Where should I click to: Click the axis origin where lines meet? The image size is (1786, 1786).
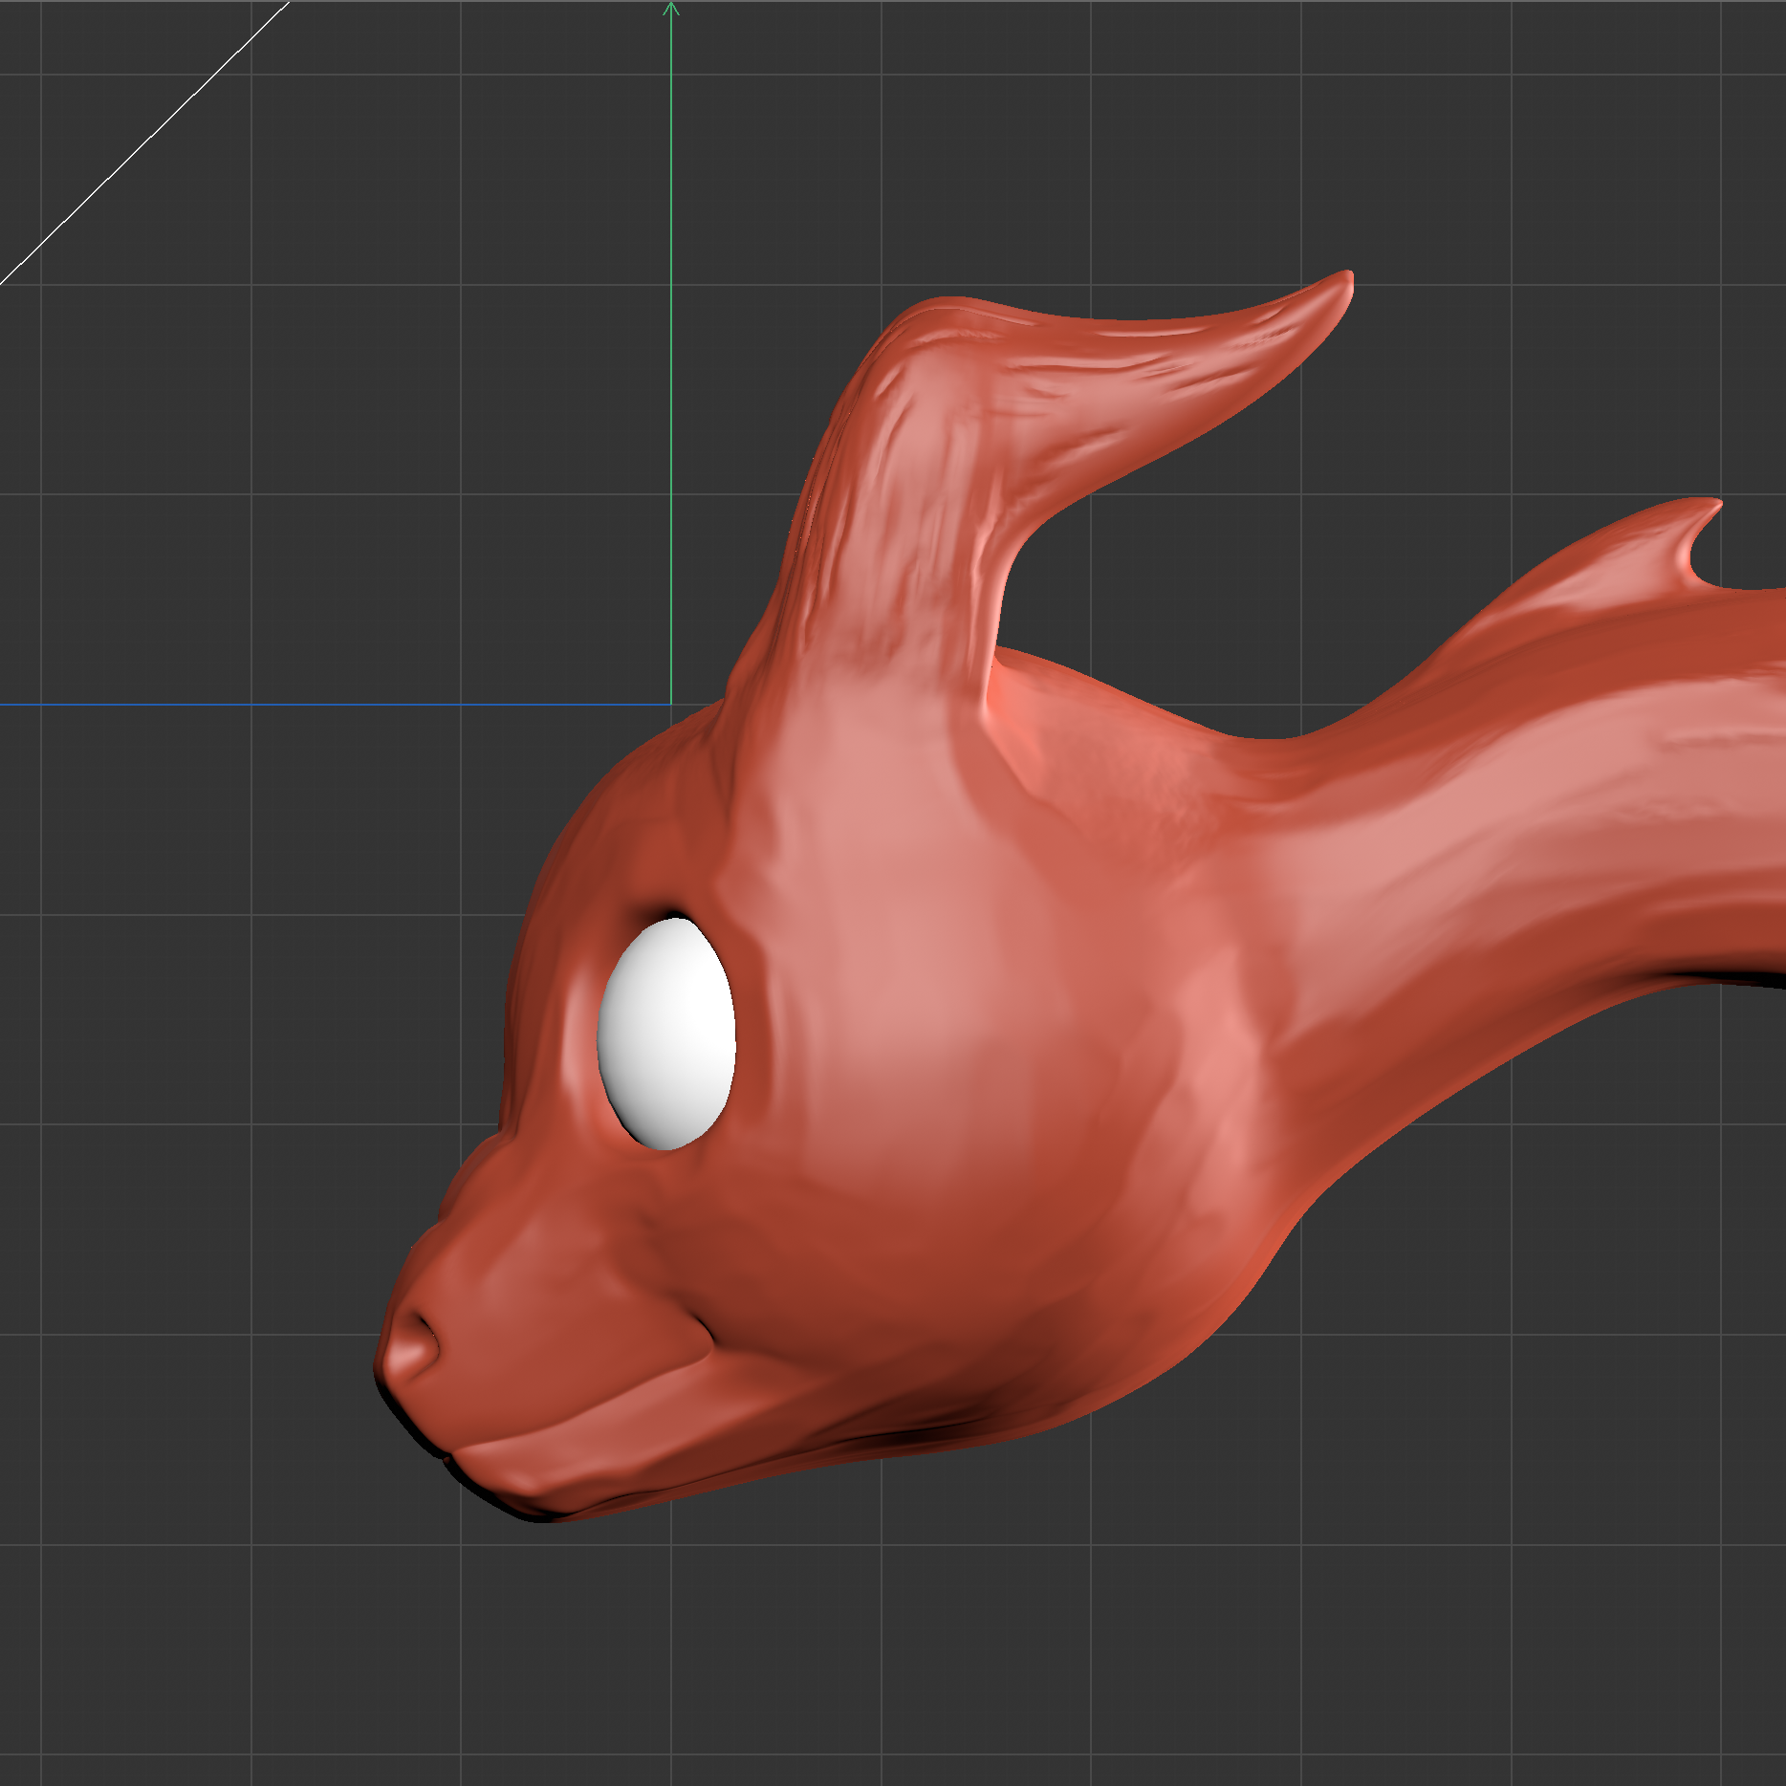671,705
